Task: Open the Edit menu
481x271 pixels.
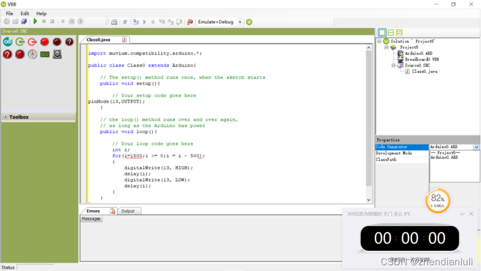Action: click(24, 13)
